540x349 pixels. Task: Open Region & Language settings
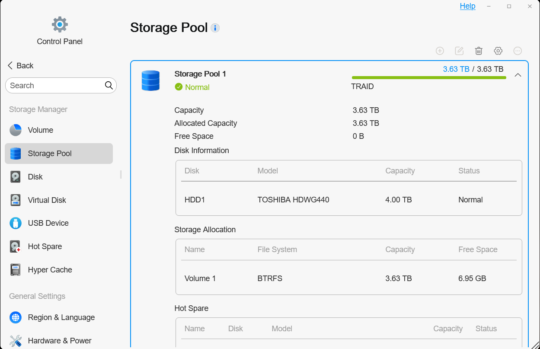click(61, 317)
